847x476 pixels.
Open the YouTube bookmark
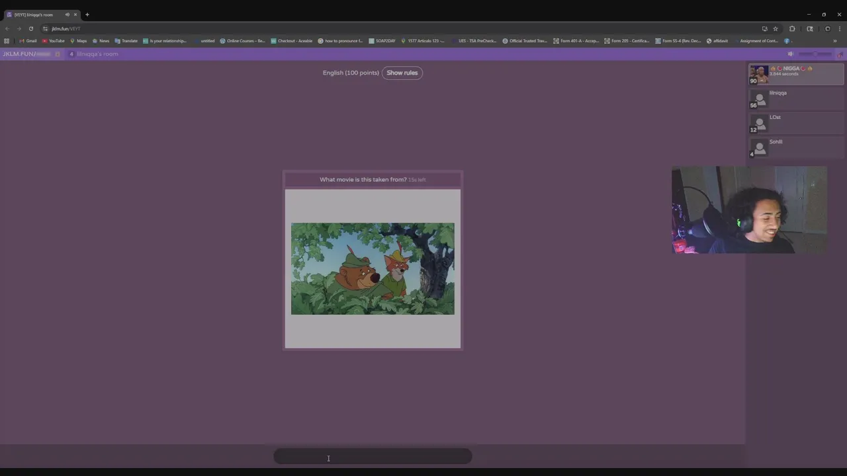pyautogui.click(x=53, y=41)
